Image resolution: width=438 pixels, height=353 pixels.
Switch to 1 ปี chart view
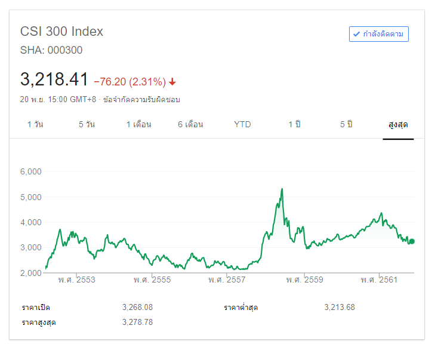click(x=294, y=124)
